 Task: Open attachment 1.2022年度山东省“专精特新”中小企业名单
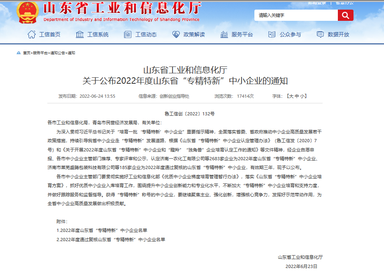click(102, 230)
